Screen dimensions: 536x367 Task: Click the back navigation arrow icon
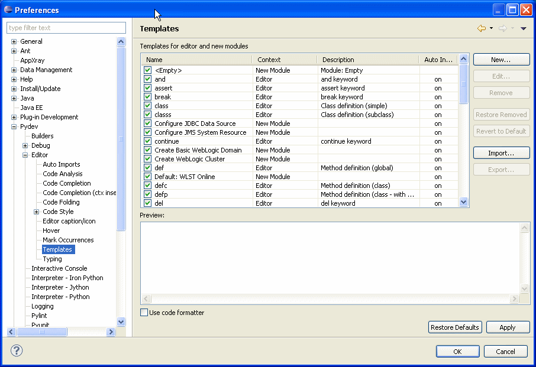(x=481, y=28)
